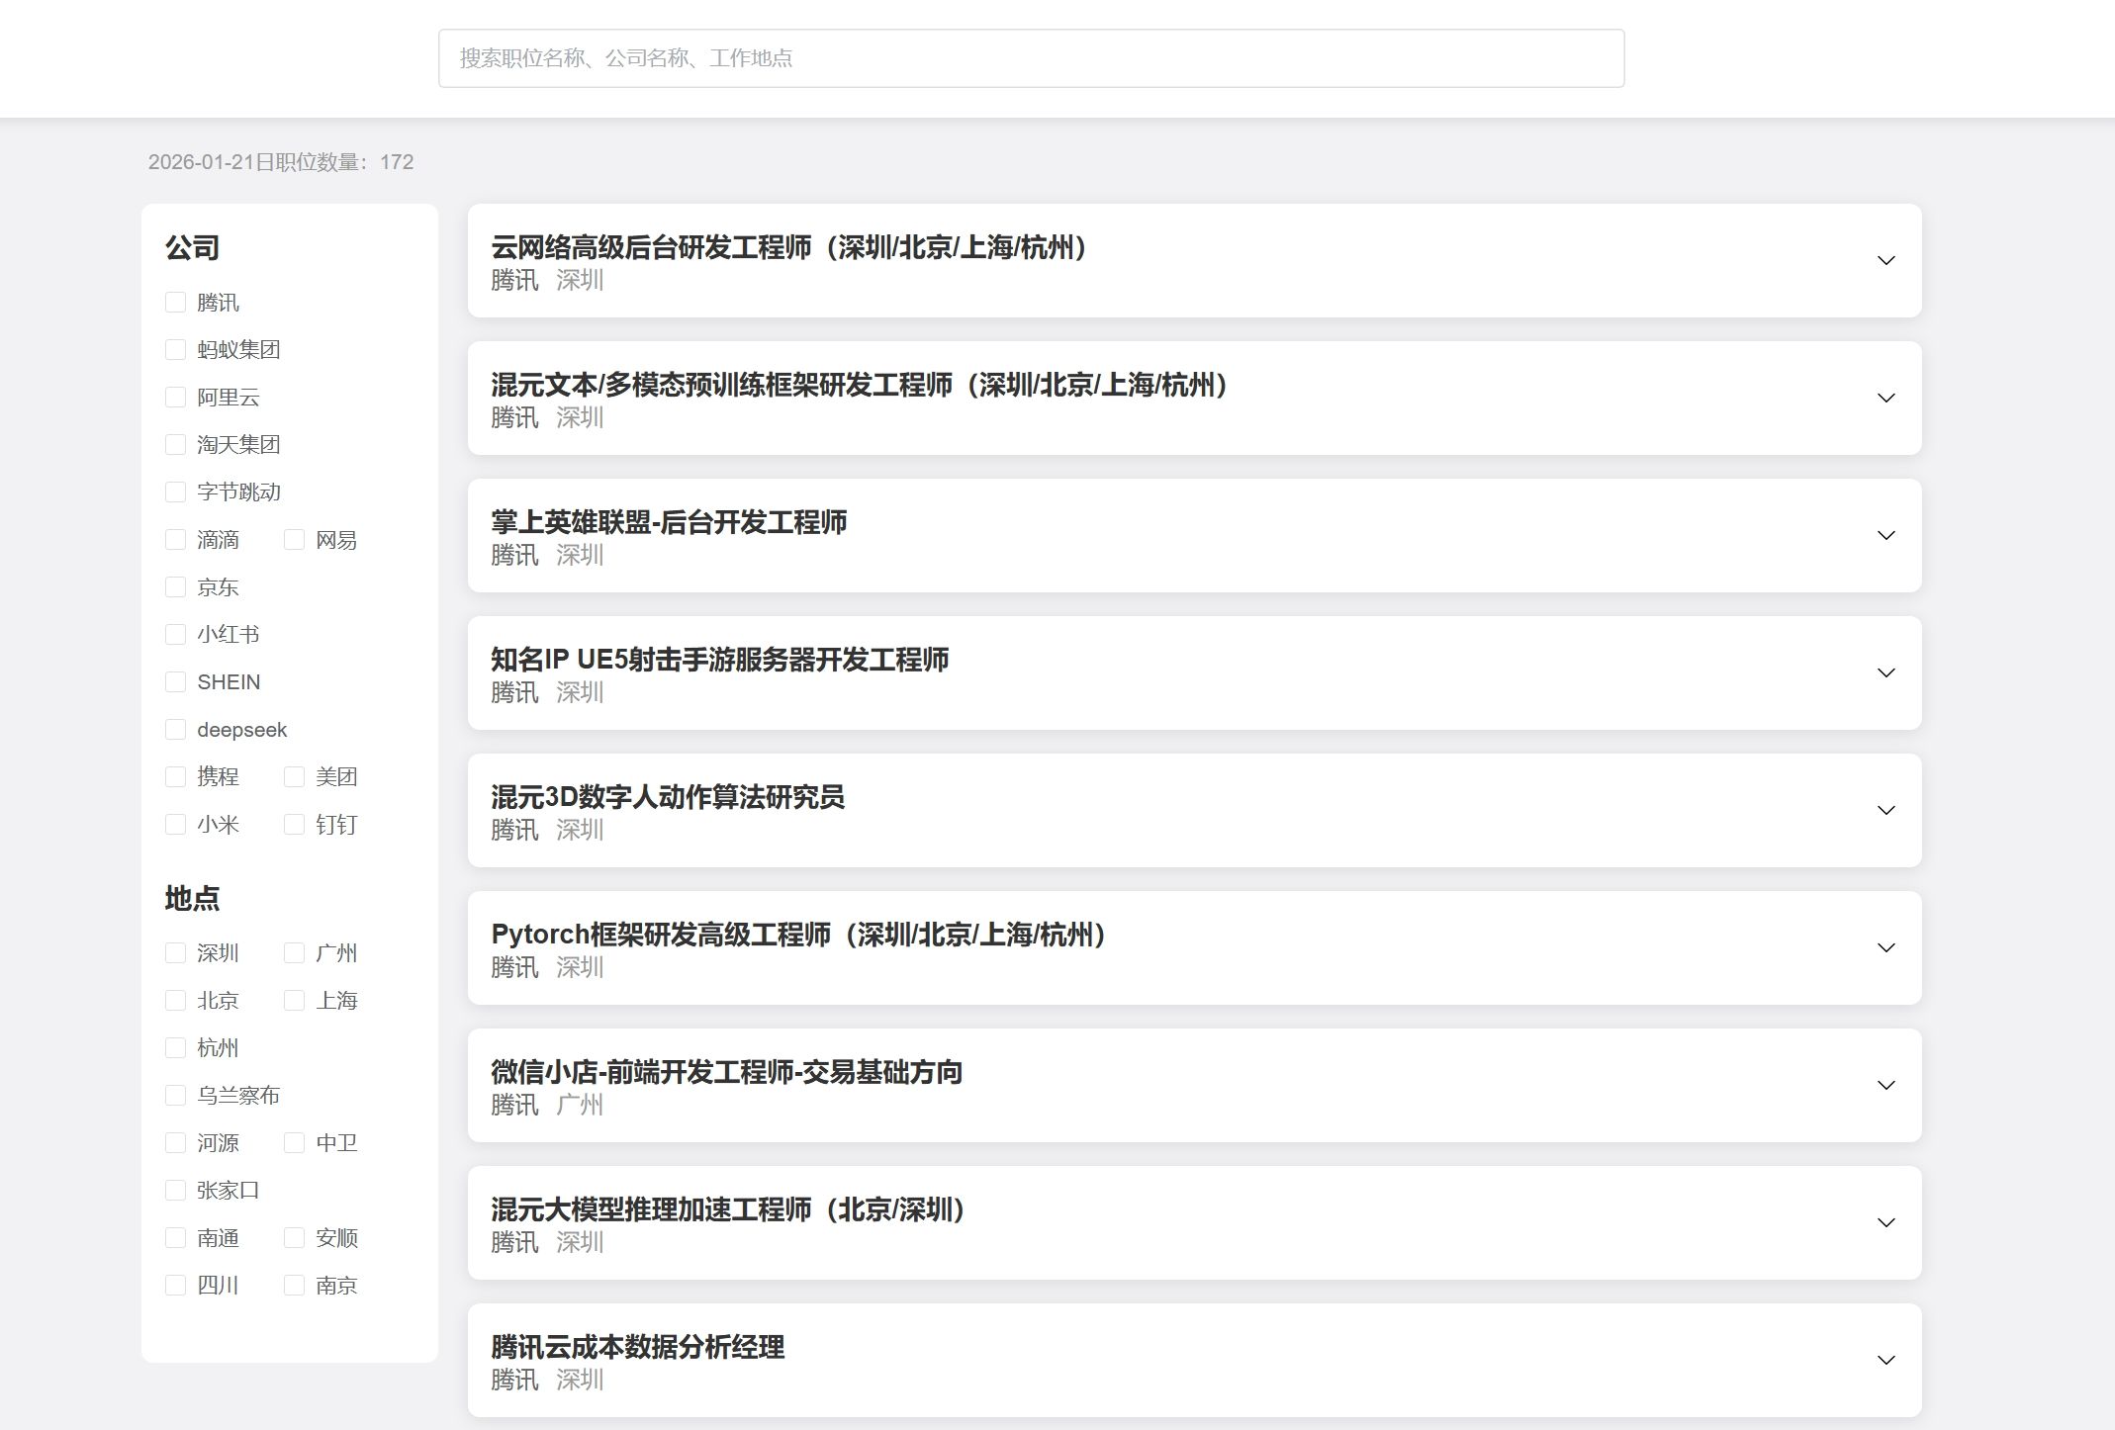Expand the 云网络高级后台研发工程师 job chevron
Viewport: 2115px width, 1430px height.
point(1886,261)
